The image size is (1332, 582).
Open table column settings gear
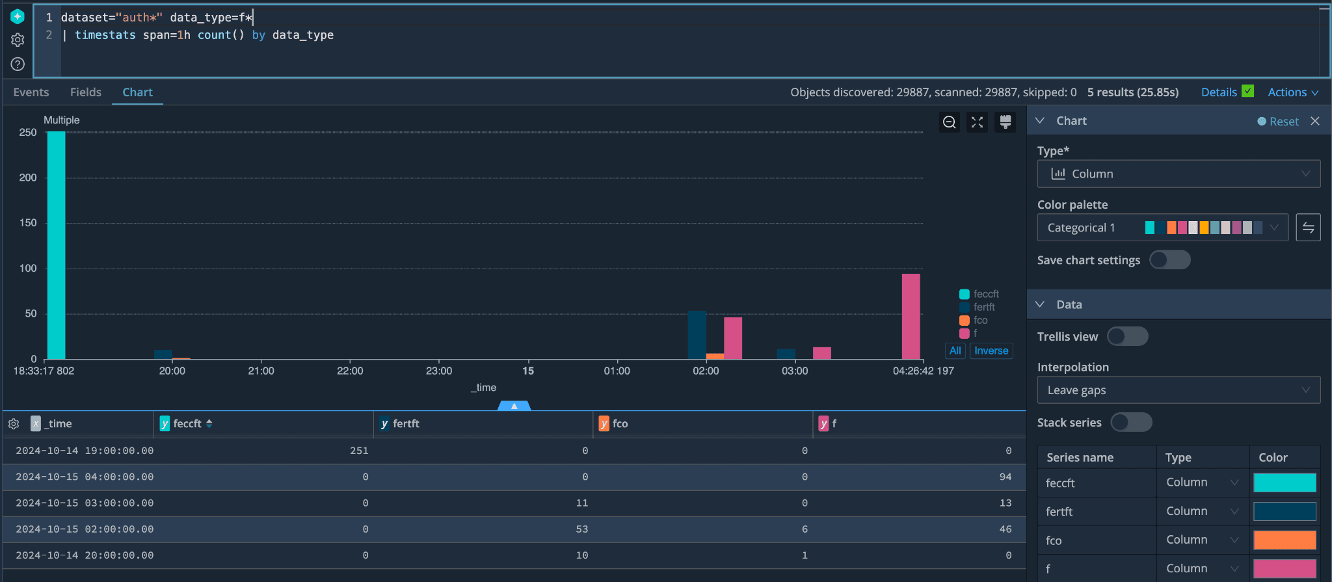click(14, 424)
